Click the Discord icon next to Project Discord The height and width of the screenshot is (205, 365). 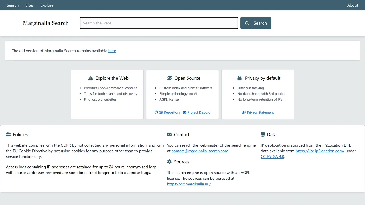pos(184,112)
